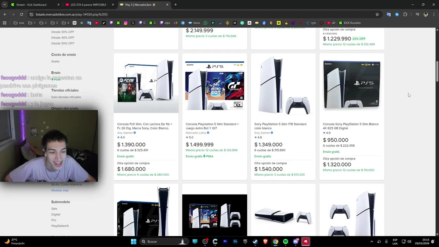Go back to previous page
Viewport: 439px width, 247px height.
click(x=5, y=14)
